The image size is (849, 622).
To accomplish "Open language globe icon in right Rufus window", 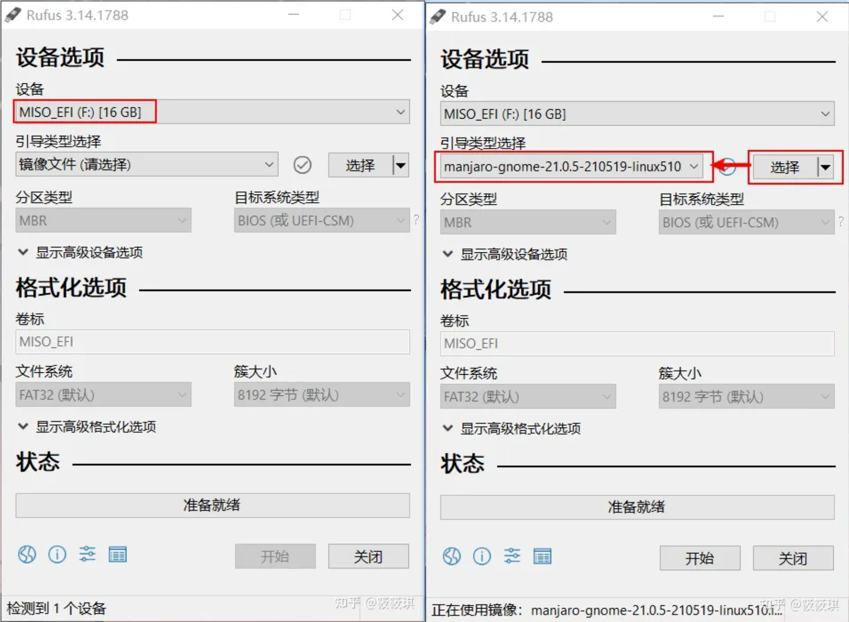I will (x=452, y=556).
